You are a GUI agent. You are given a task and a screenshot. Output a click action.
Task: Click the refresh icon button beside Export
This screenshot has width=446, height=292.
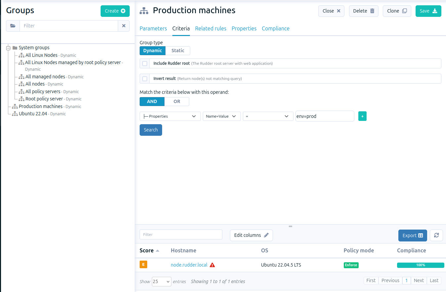436,235
